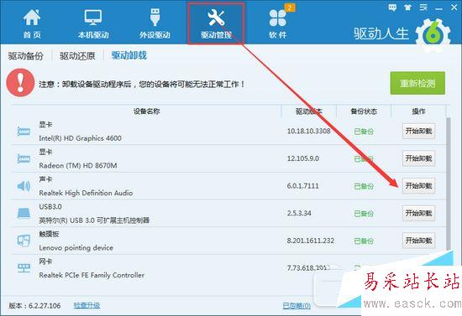Click the green 重新检测 button

(x=417, y=83)
